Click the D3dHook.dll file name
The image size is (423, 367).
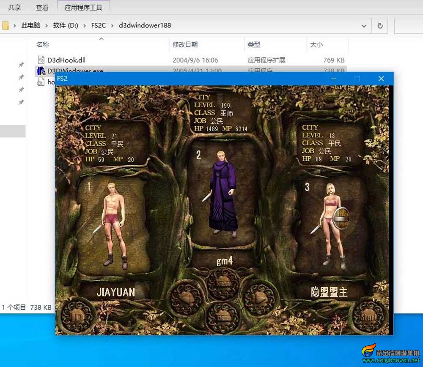(x=66, y=60)
